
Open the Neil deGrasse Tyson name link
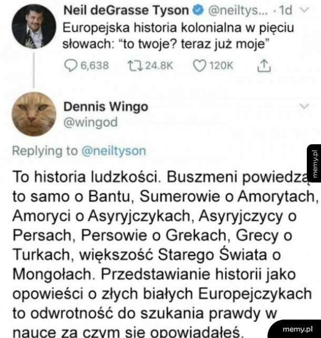(126, 10)
